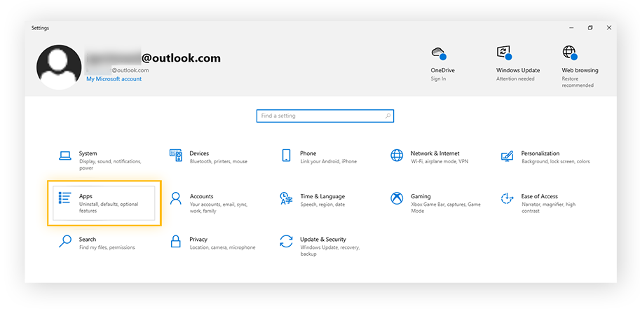The height and width of the screenshot is (309, 640).
Task: Click the Web browsing restore recommended shortcut
Action: 569,54
